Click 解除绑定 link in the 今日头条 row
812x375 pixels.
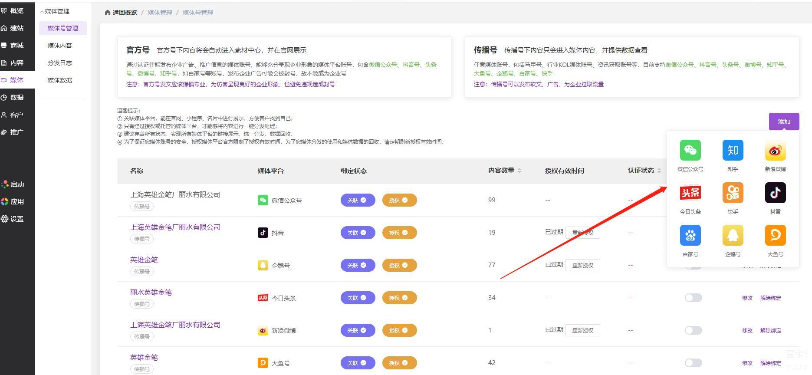[x=770, y=298]
